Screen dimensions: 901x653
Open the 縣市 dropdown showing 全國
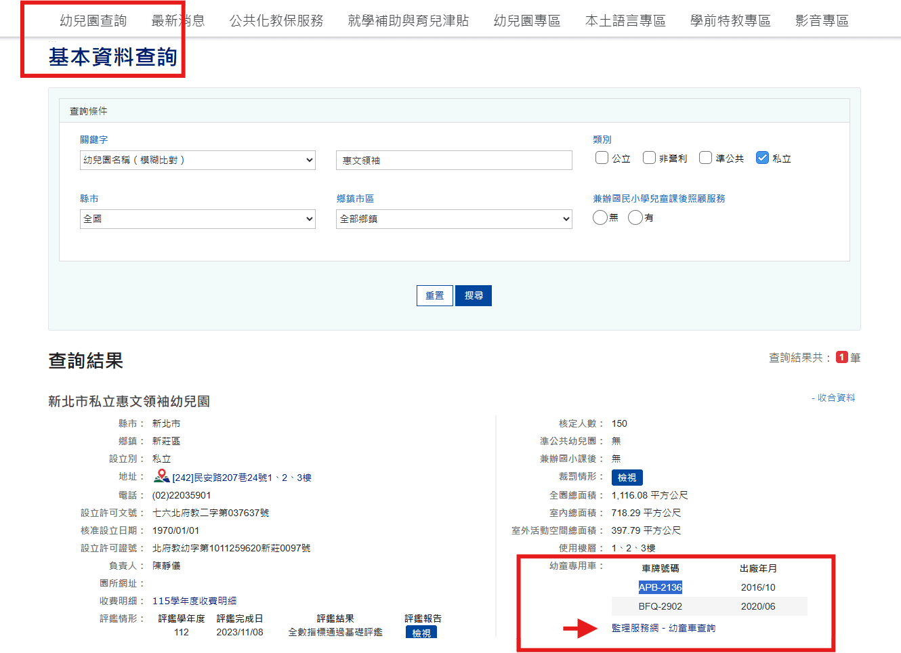[198, 219]
